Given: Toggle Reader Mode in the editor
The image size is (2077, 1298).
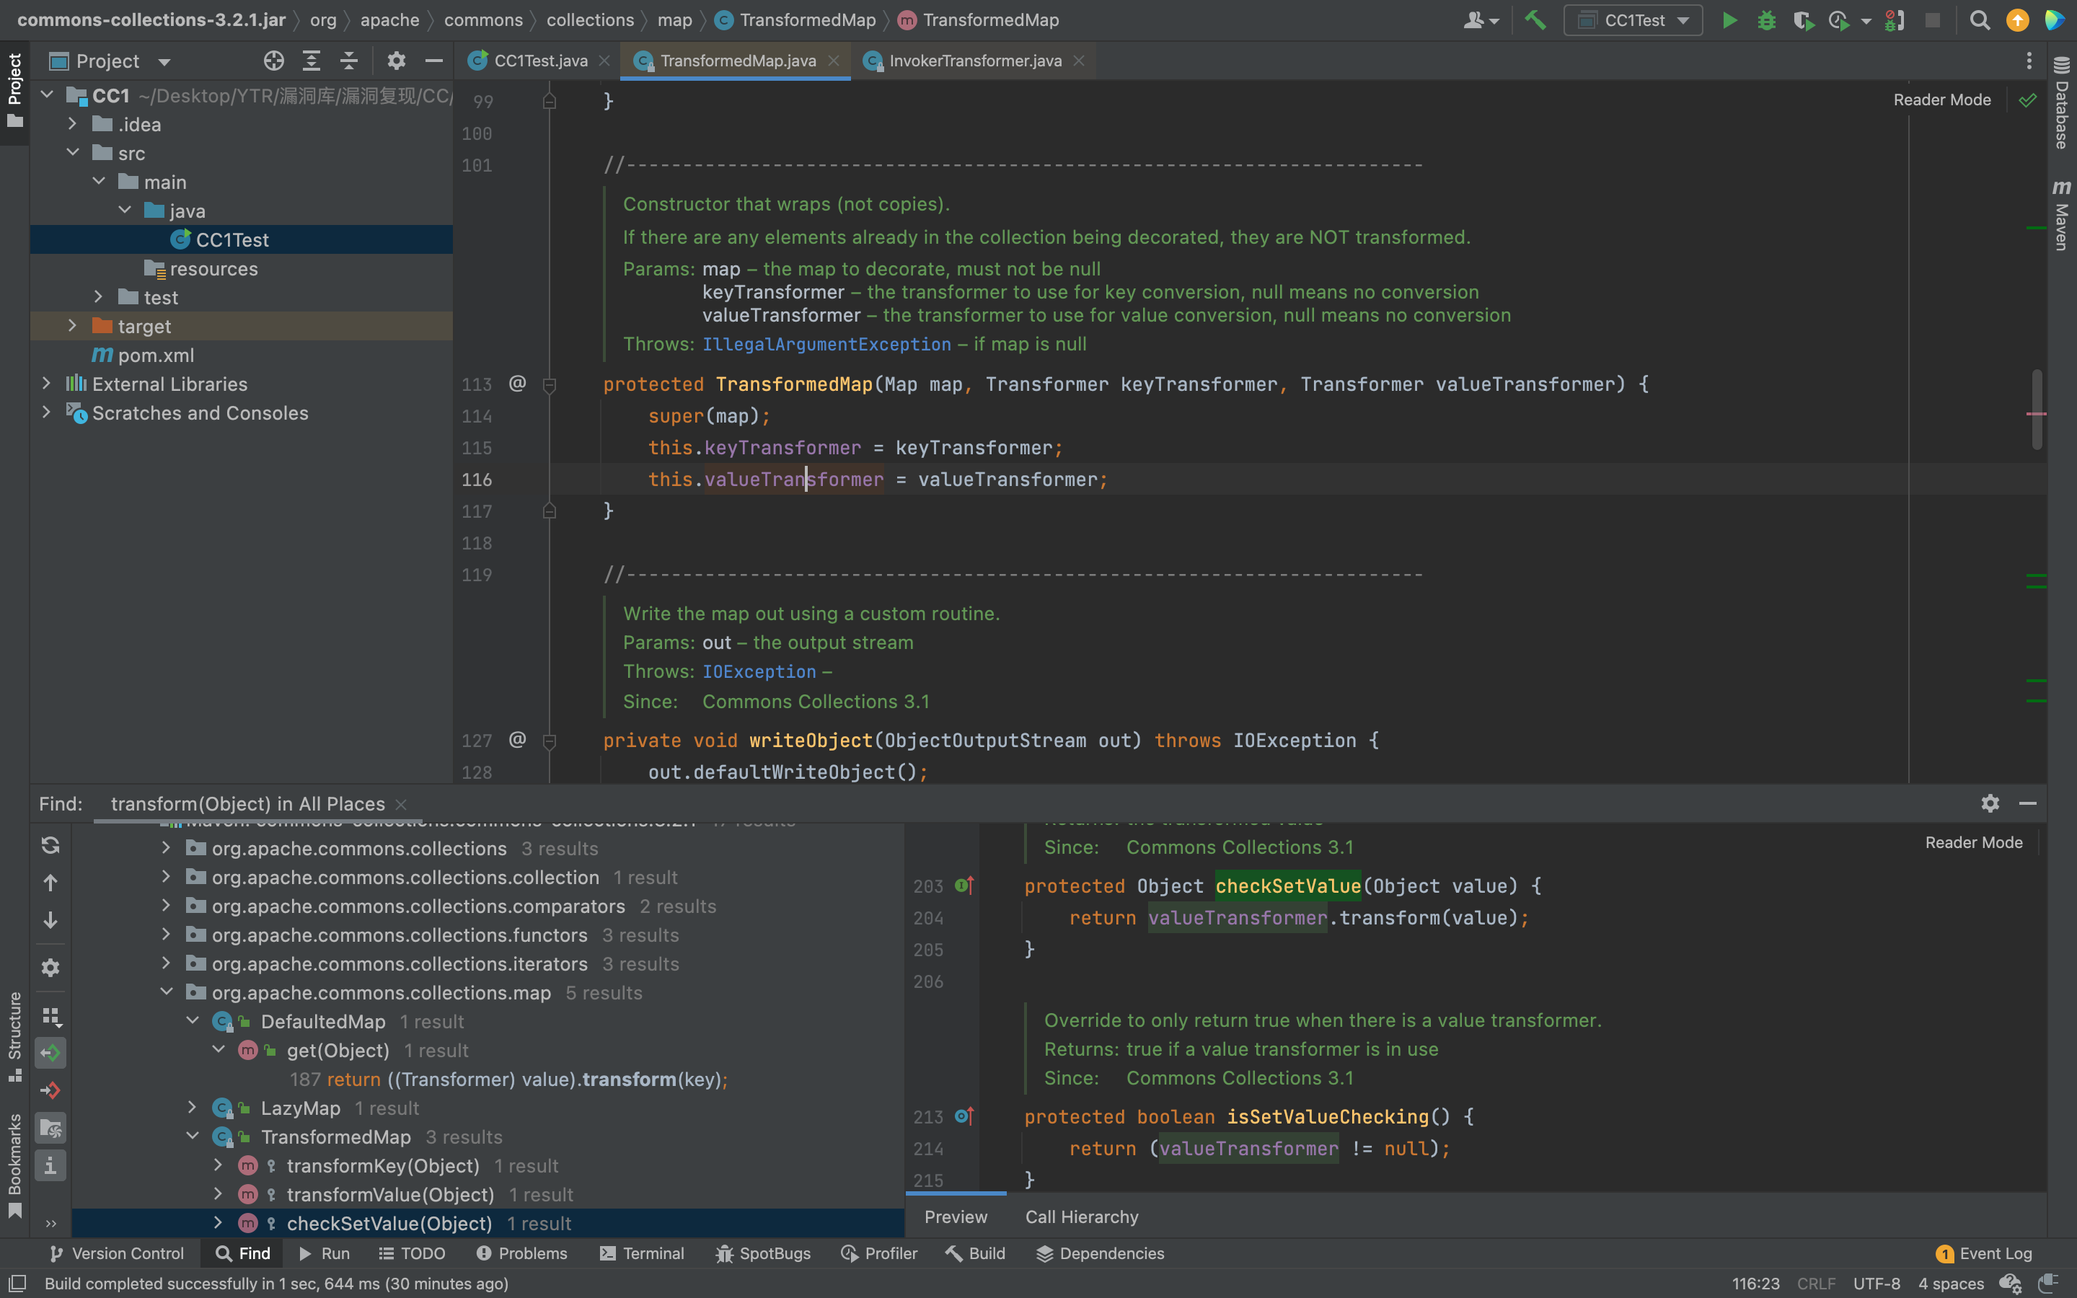Looking at the screenshot, I should click(1941, 100).
